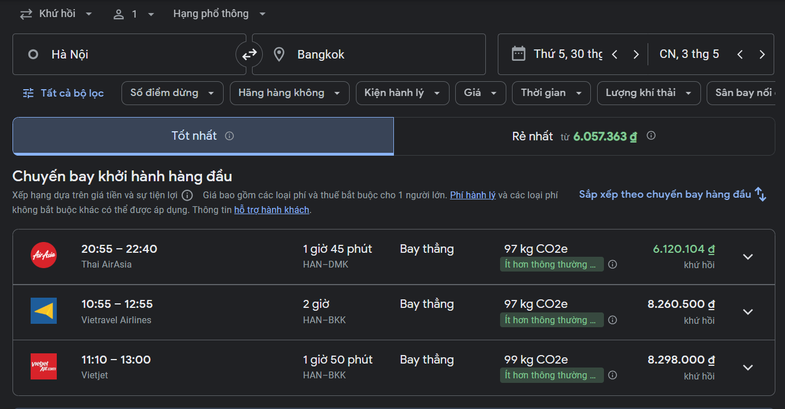The width and height of the screenshot is (785, 409).
Task: Expand the Thai AirAsia flight details
Action: 748,257
